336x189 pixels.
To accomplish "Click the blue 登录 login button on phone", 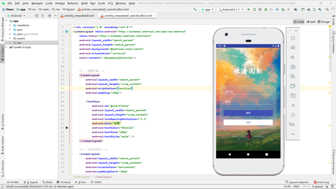I will pyautogui.click(x=248, y=113).
